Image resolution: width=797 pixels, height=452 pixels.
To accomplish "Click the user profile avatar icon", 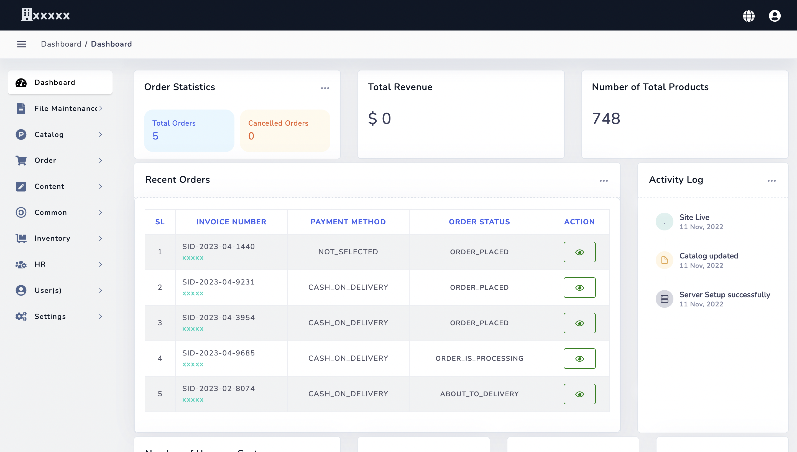I will [x=775, y=15].
